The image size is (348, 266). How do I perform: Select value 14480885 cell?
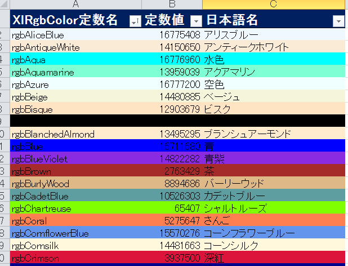click(x=172, y=96)
